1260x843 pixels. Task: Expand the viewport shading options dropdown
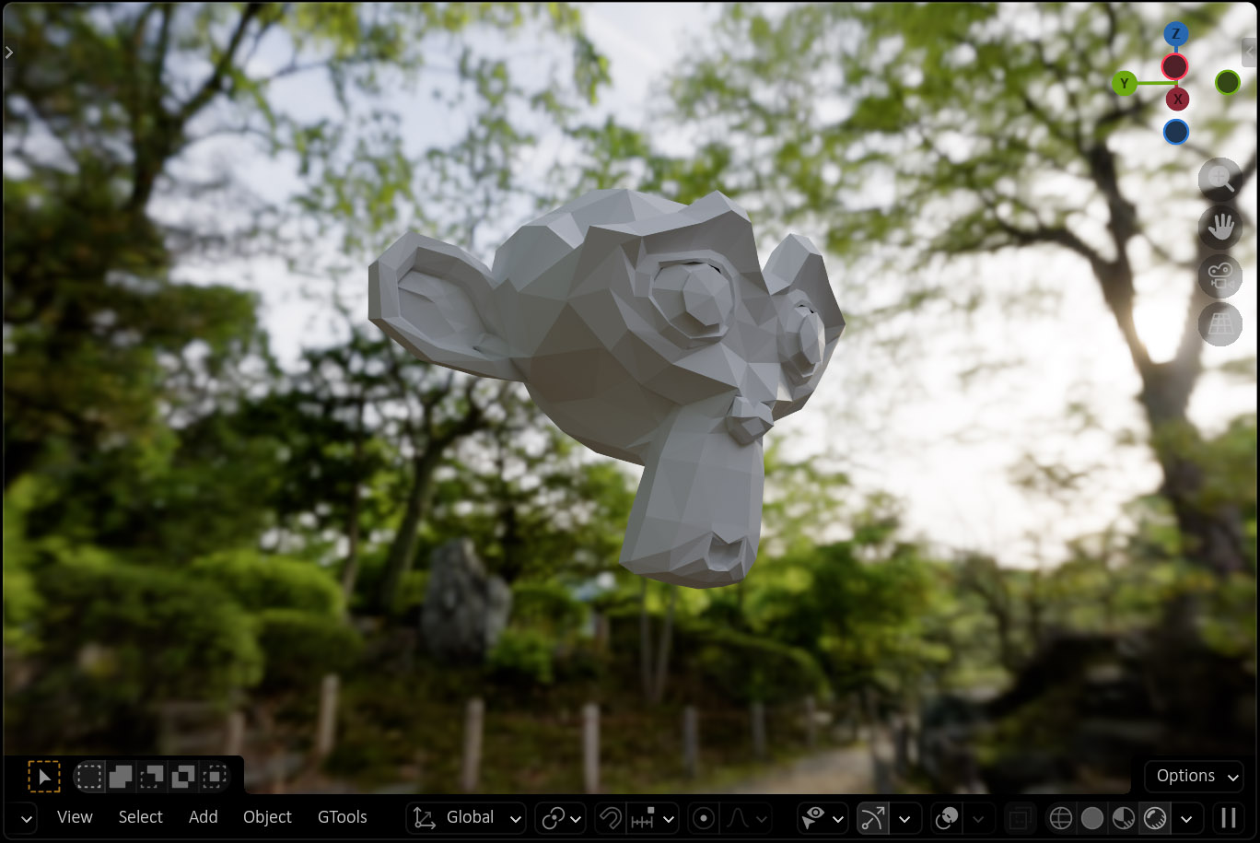[1186, 817]
